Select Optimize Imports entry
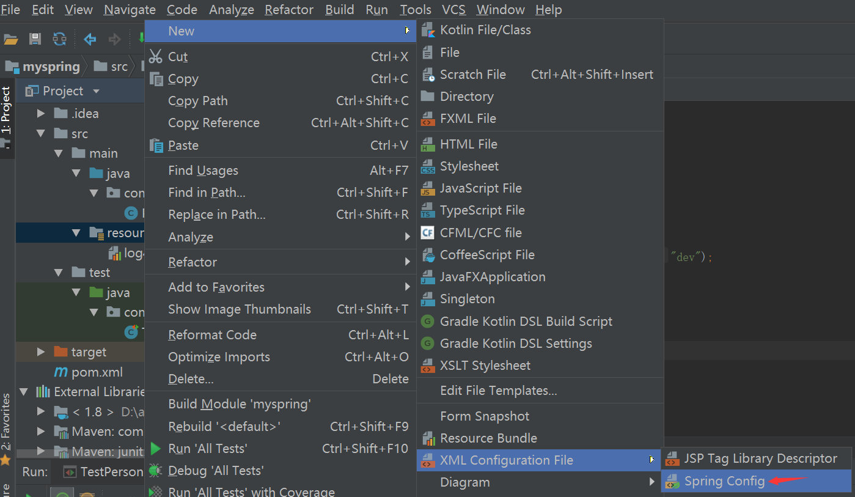This screenshot has width=855, height=497. coord(280,357)
